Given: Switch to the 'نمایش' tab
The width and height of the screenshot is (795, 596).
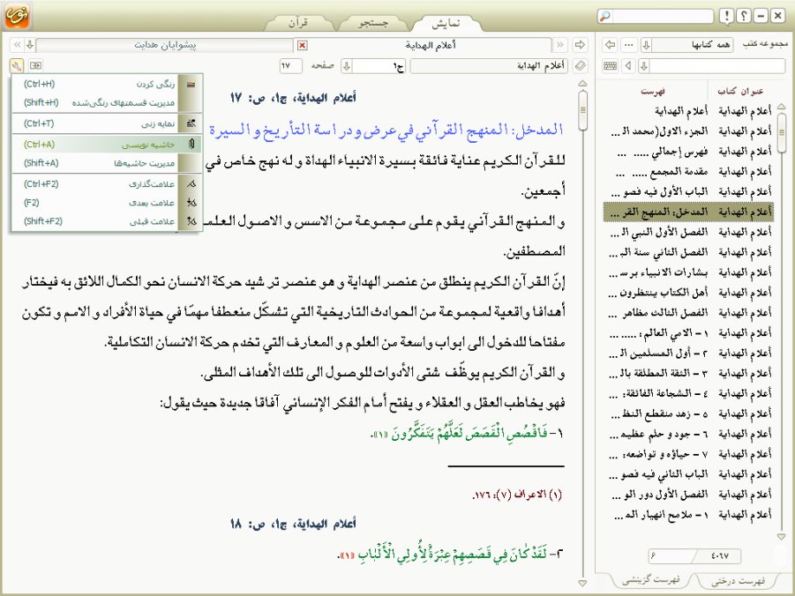Looking at the screenshot, I should tap(446, 23).
